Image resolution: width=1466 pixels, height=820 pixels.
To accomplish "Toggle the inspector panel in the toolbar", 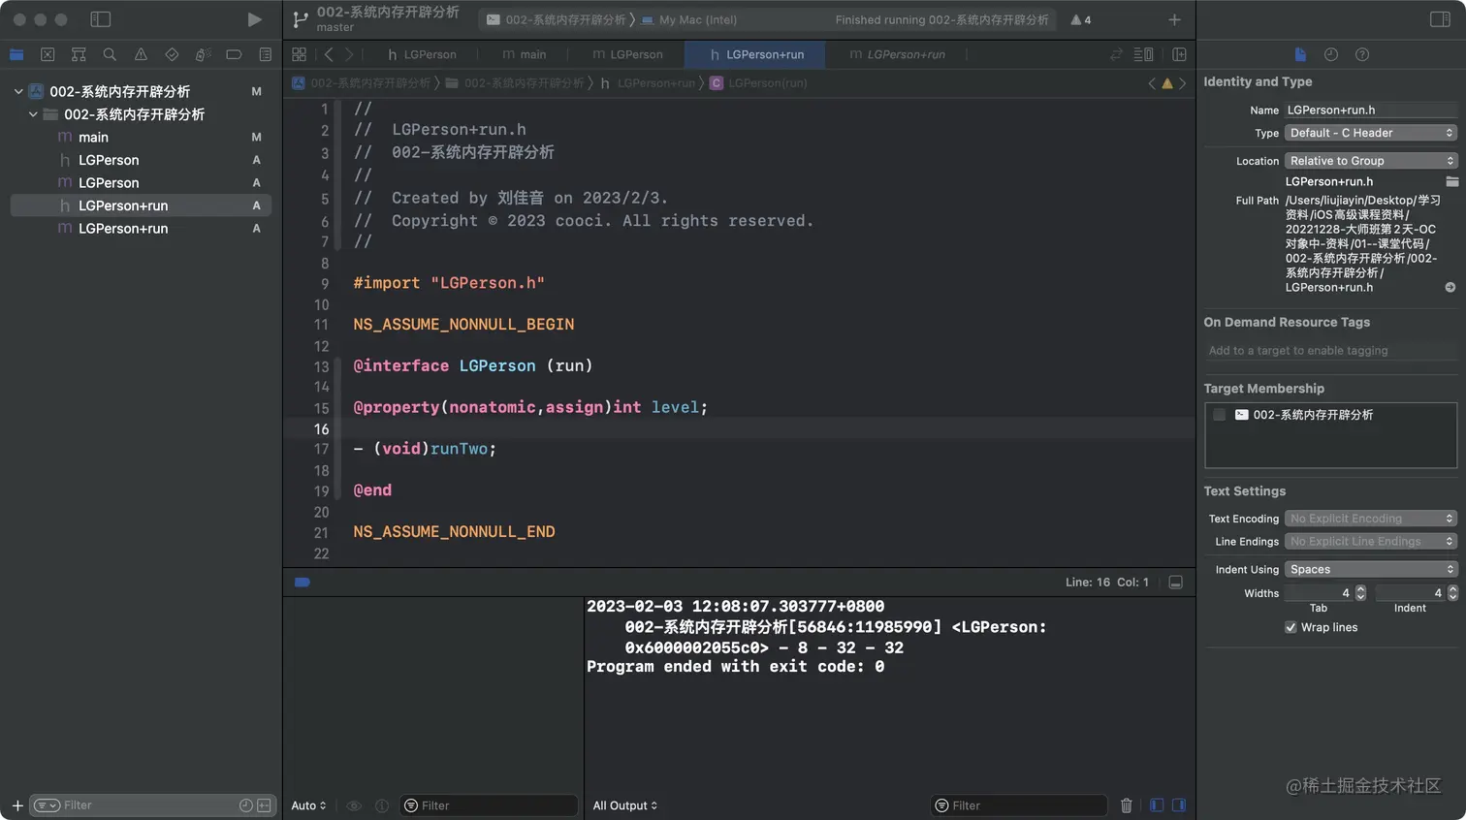I will coord(1440,19).
